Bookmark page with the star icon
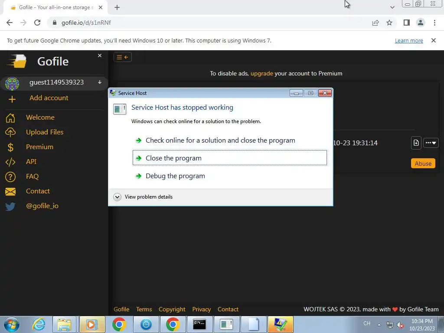The height and width of the screenshot is (333, 444). pyautogui.click(x=389, y=23)
